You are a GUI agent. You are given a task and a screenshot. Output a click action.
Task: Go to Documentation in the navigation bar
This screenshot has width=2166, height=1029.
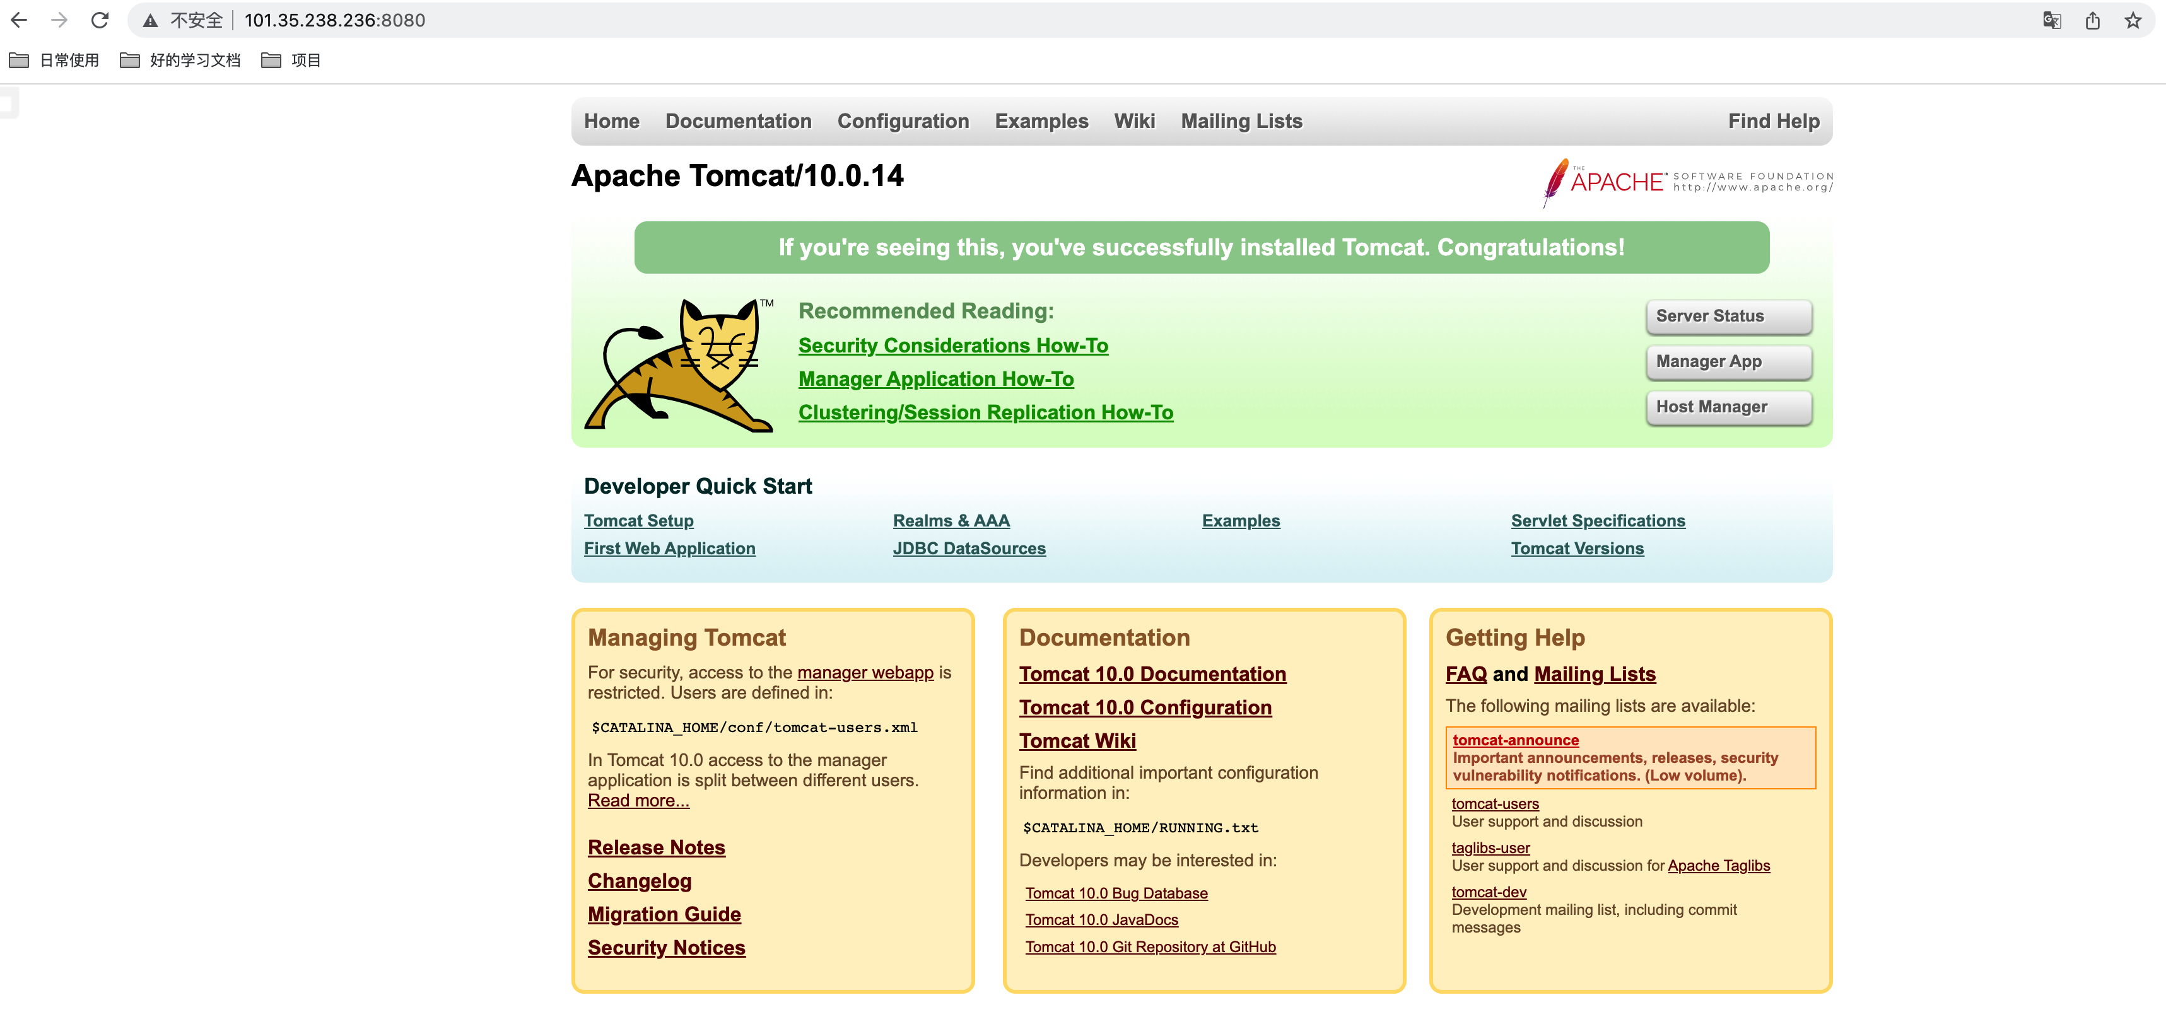tap(737, 121)
